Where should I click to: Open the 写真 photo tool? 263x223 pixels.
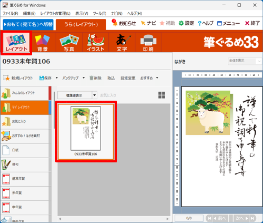click(x=69, y=43)
